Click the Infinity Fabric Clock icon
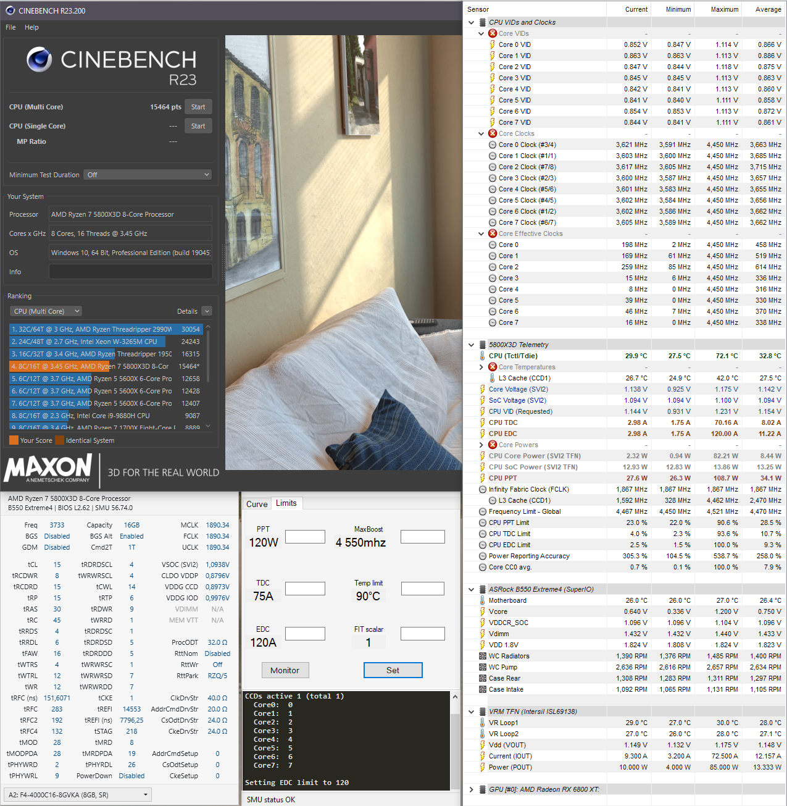The width and height of the screenshot is (787, 806). tap(483, 489)
